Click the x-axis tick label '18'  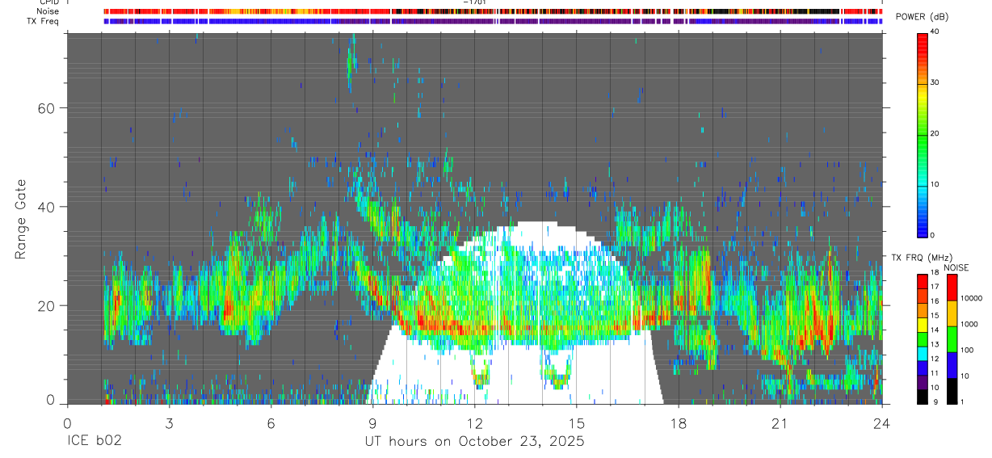pos(679,422)
